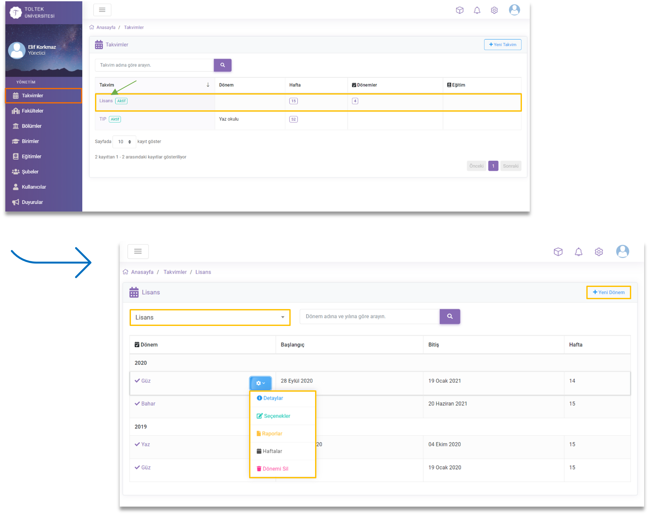The height and width of the screenshot is (515, 649).
Task: Open the user avatar in bottom panel header
Action: point(622,251)
